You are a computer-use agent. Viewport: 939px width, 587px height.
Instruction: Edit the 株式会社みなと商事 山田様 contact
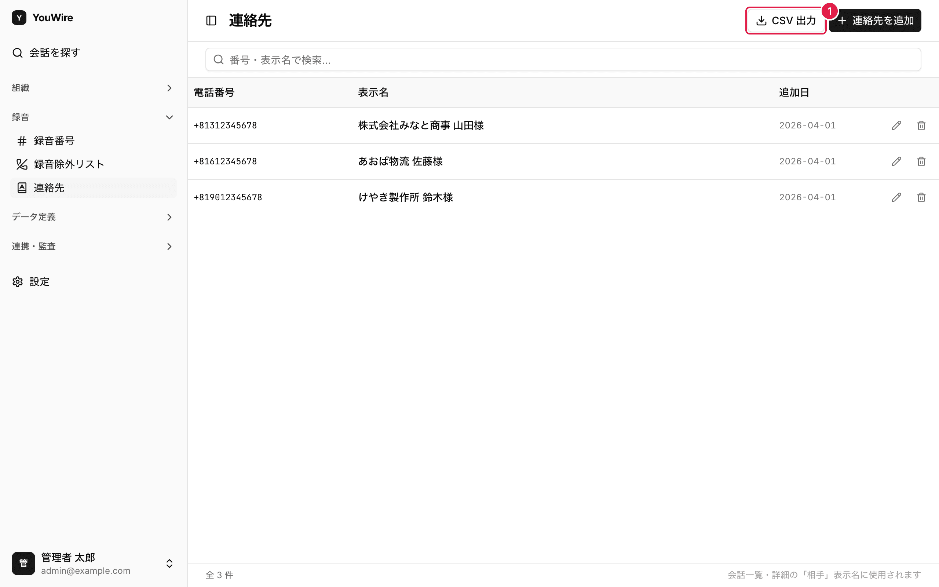896,125
